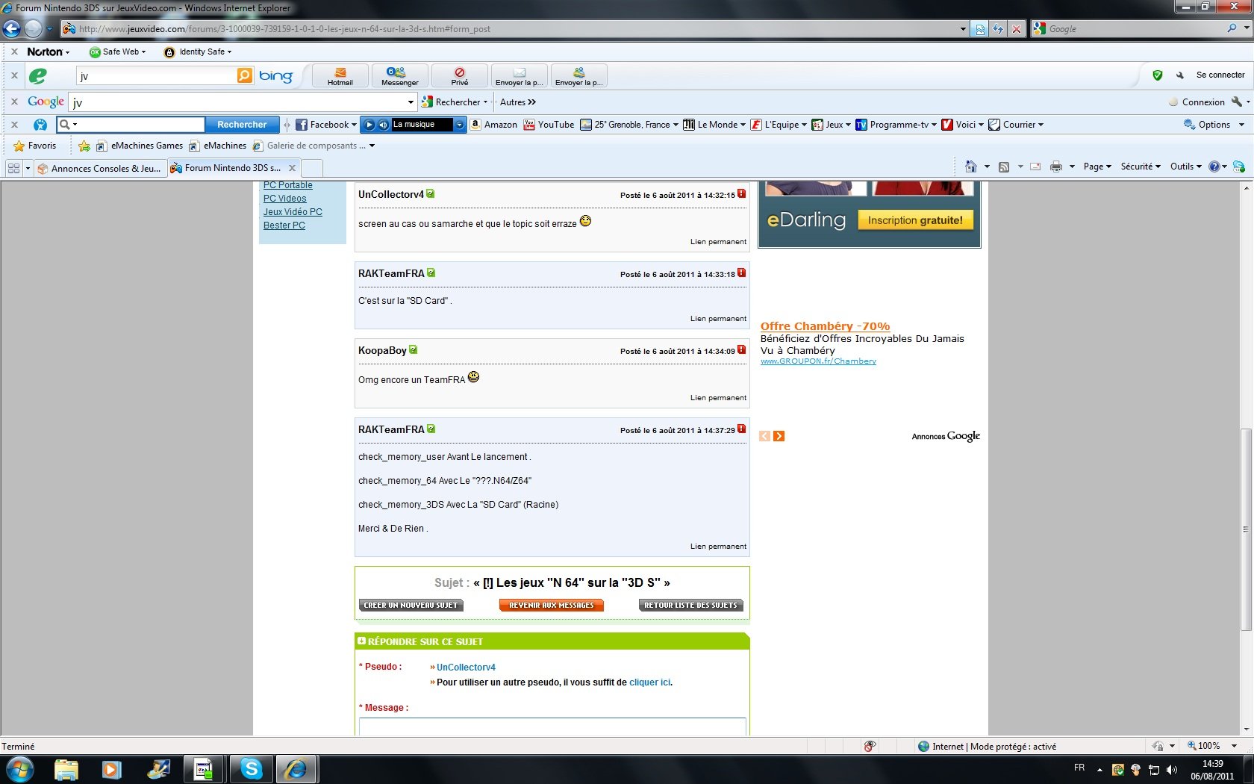
Task: Mute the toolbar music player speaker
Action: (383, 125)
